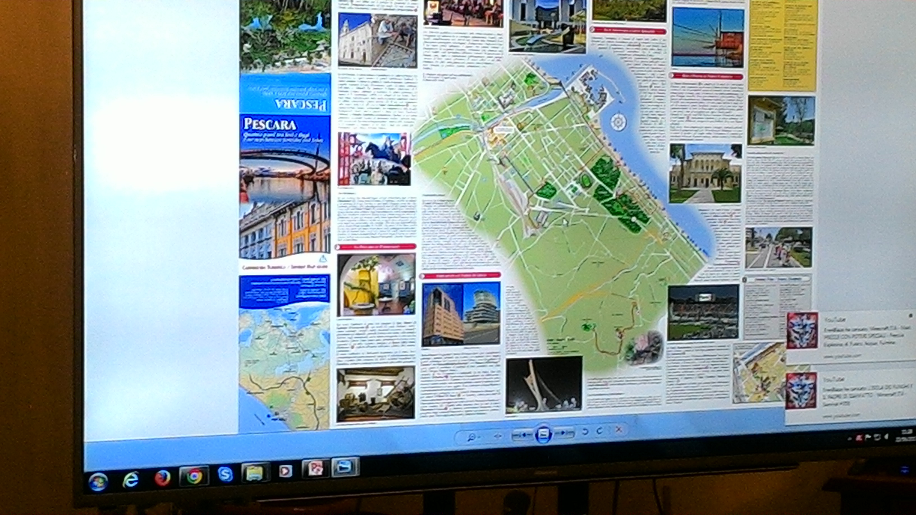Screen dimensions: 916x515
Task: Launch Internet Explorer from taskbar
Action: [130, 480]
